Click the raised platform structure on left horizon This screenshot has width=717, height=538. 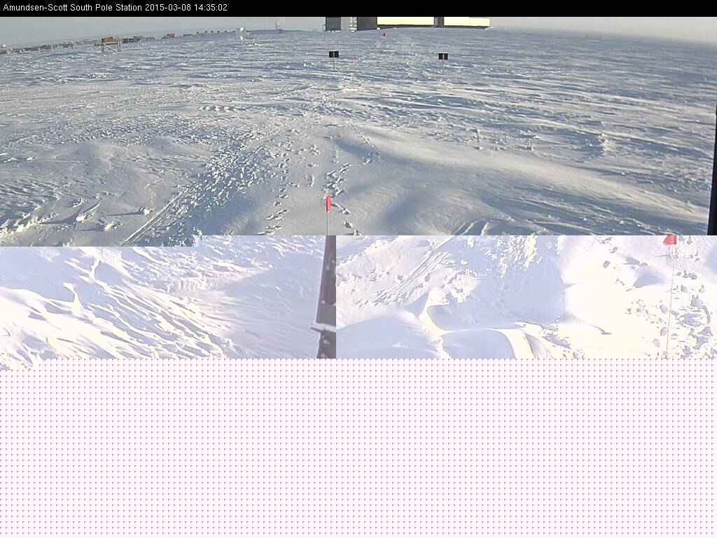coord(111,46)
